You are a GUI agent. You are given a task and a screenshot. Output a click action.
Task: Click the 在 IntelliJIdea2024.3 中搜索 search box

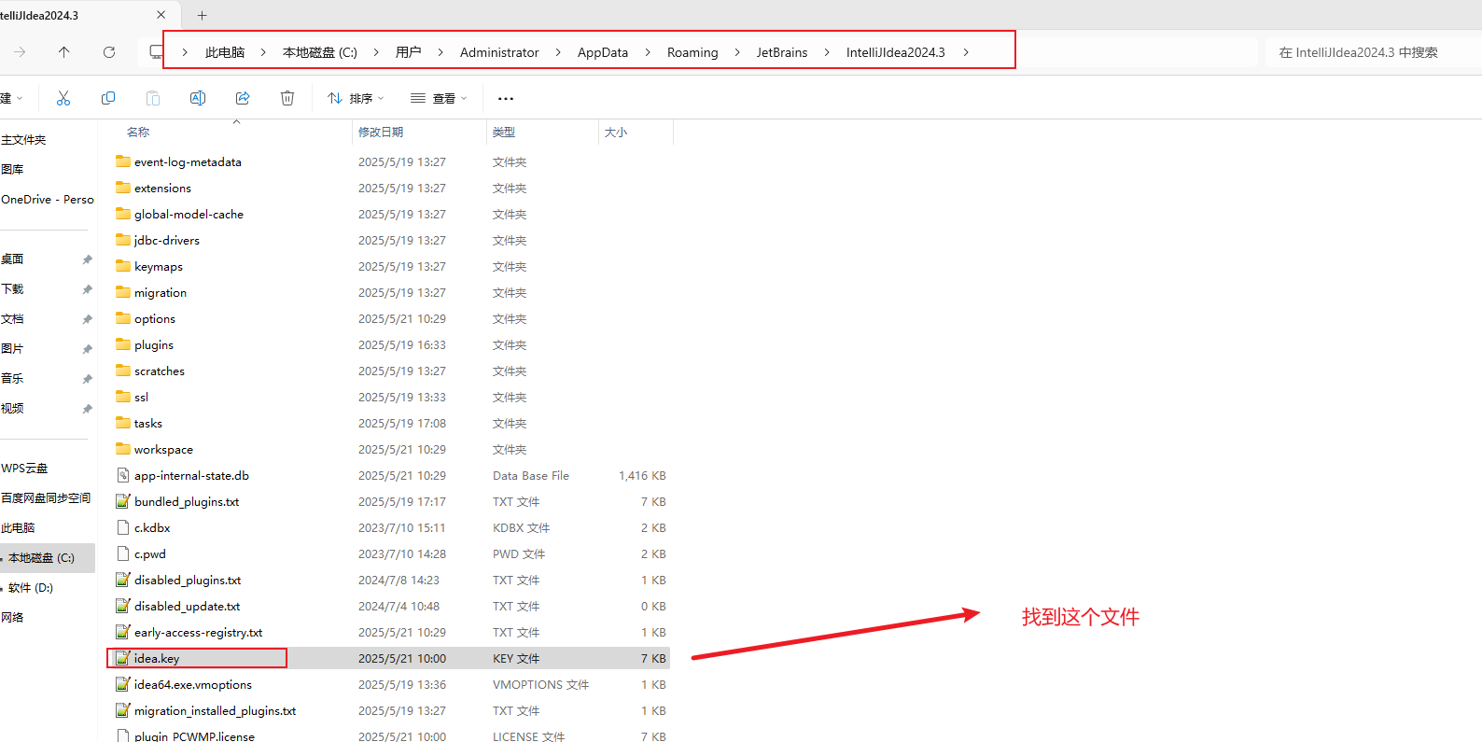pyautogui.click(x=1372, y=52)
